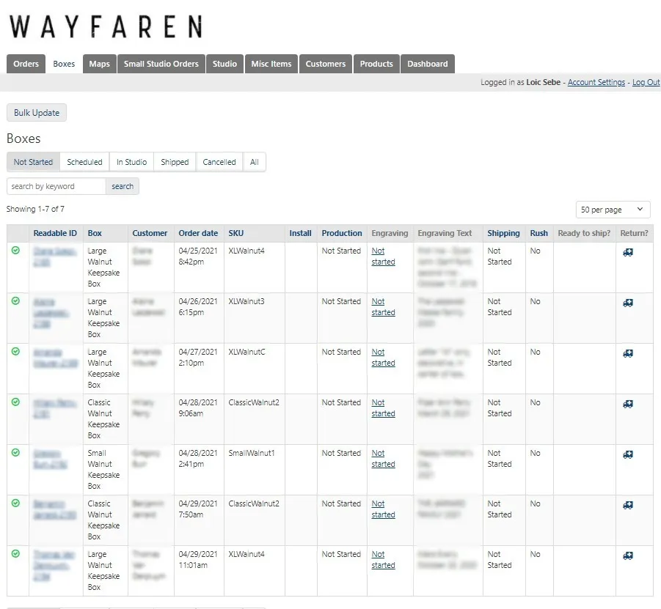The height and width of the screenshot is (609, 661).
Task: Go to the Products tab
Action: click(376, 64)
